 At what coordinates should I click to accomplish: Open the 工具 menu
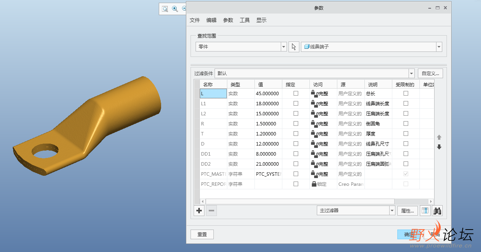pyautogui.click(x=245, y=20)
